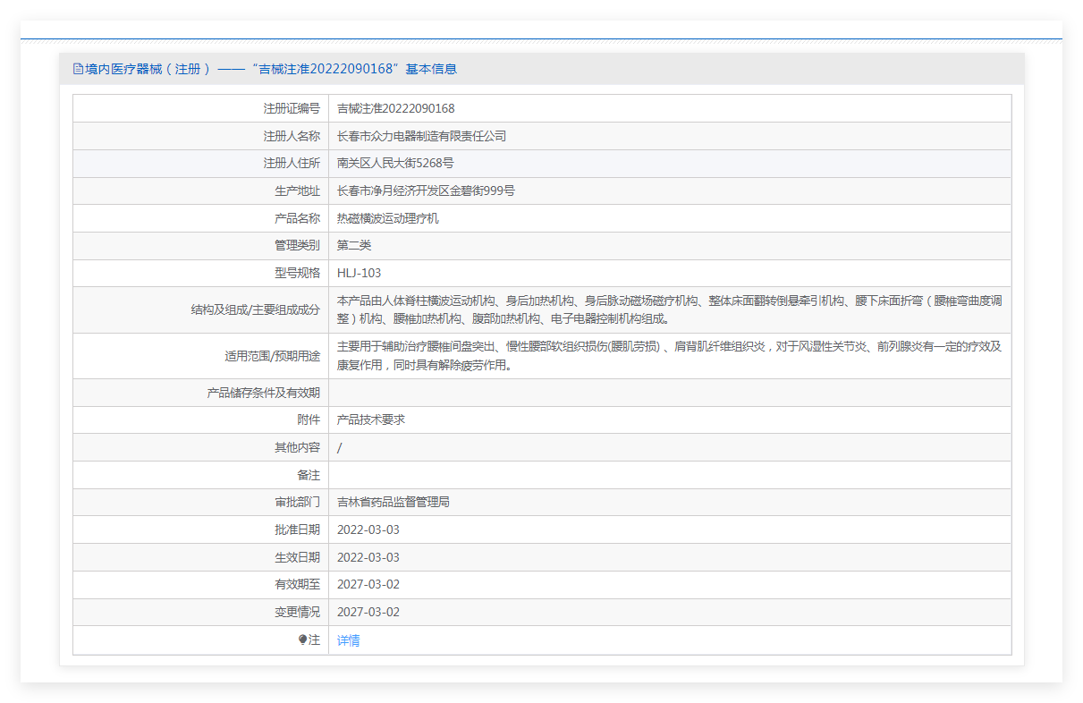1083x703 pixels.
Task: Click the 生效日期 row date value
Action: pos(368,557)
